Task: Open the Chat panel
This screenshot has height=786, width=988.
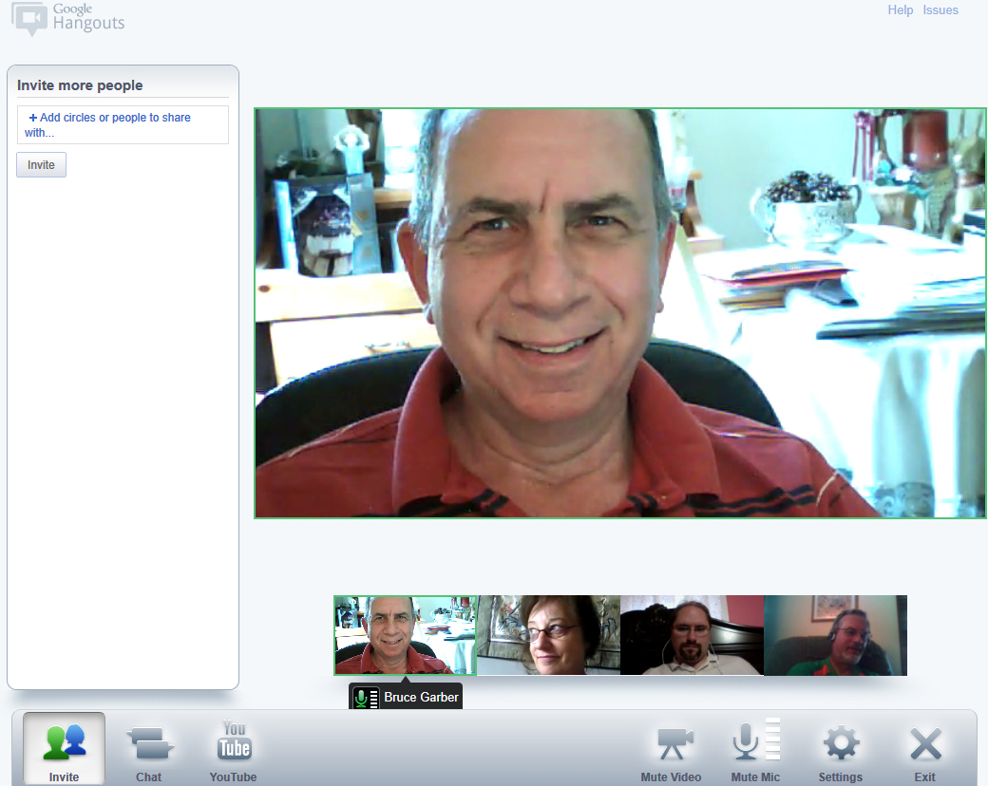Action: pyautogui.click(x=149, y=749)
